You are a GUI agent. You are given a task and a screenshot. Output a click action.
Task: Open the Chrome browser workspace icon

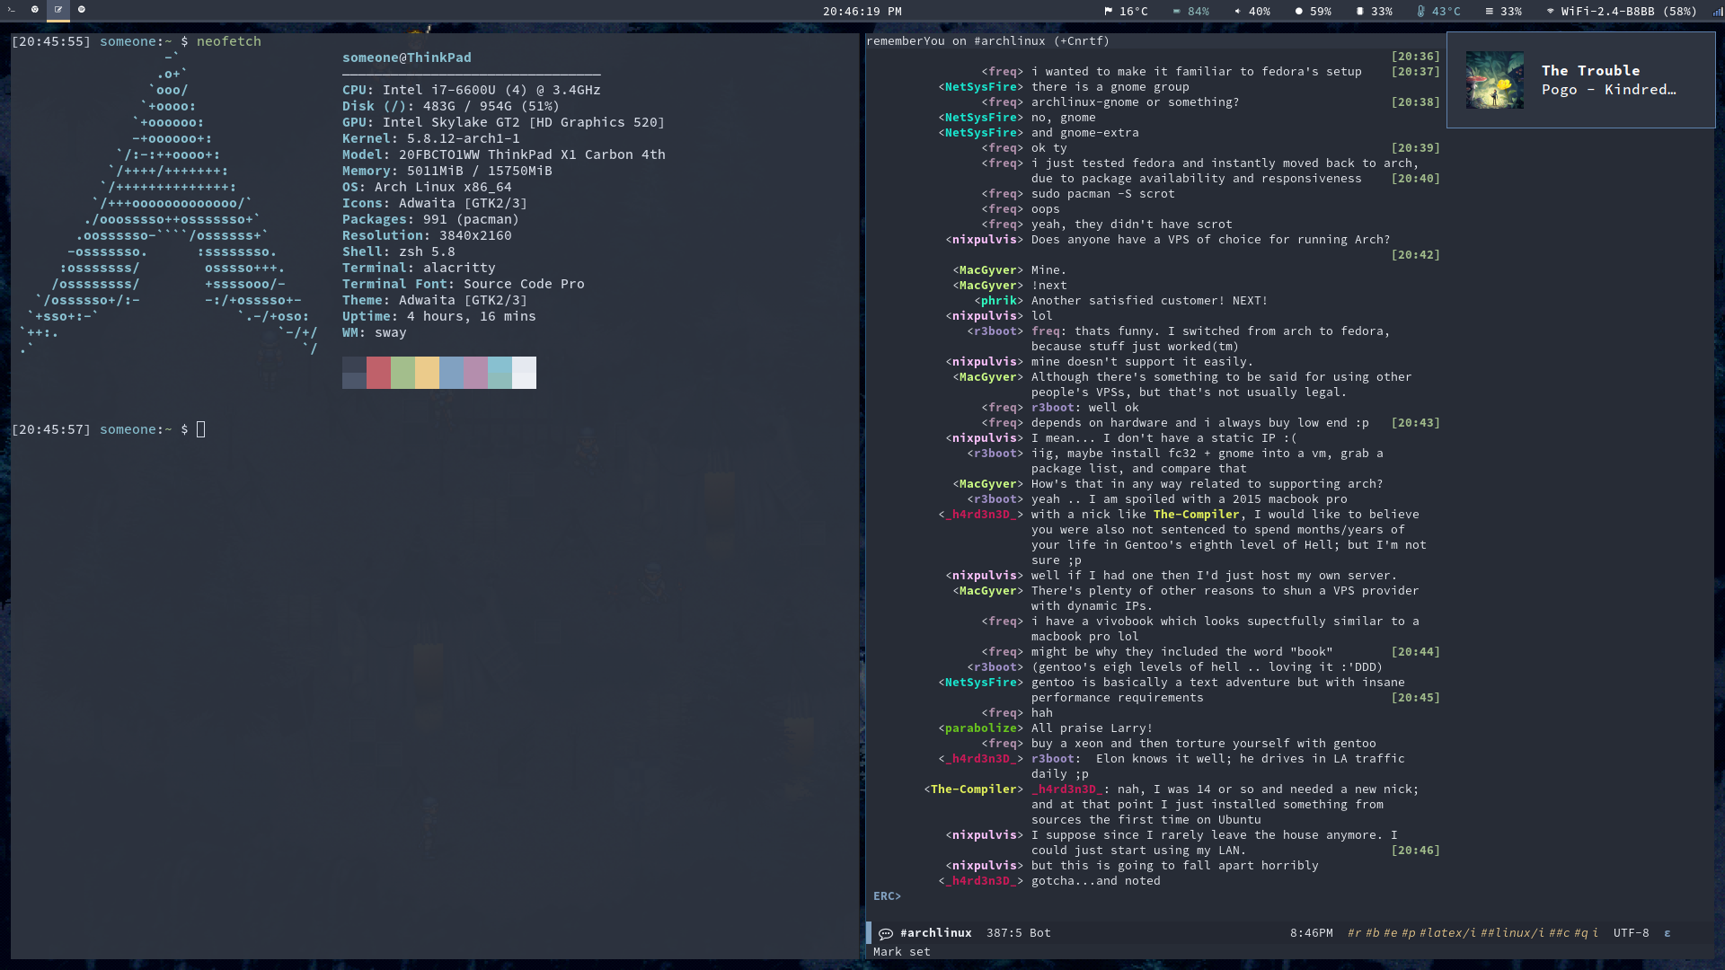(x=35, y=10)
